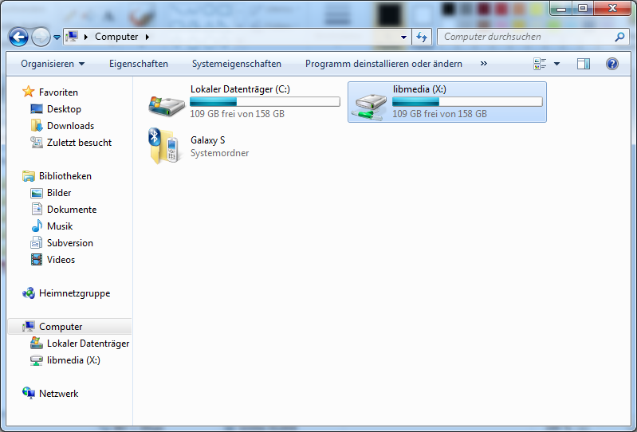Click Computer monitor icon in sidebar tree
637x432 pixels.
(x=29, y=327)
